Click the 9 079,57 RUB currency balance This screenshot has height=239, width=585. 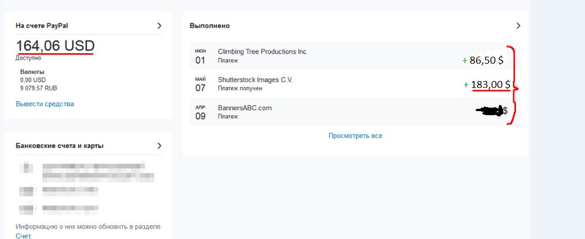click(38, 89)
